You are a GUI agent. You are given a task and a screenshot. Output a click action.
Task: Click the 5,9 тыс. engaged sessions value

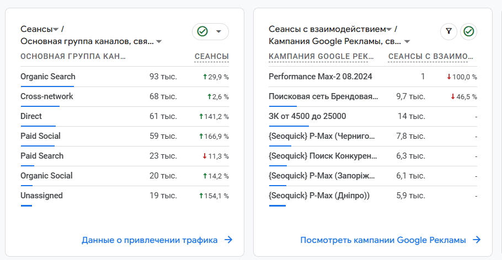(411, 196)
